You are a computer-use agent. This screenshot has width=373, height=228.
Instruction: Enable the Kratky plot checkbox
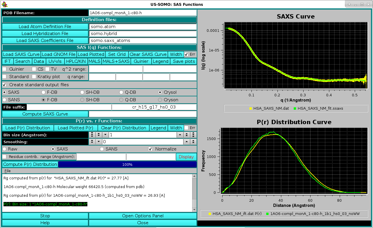(x=34, y=77)
